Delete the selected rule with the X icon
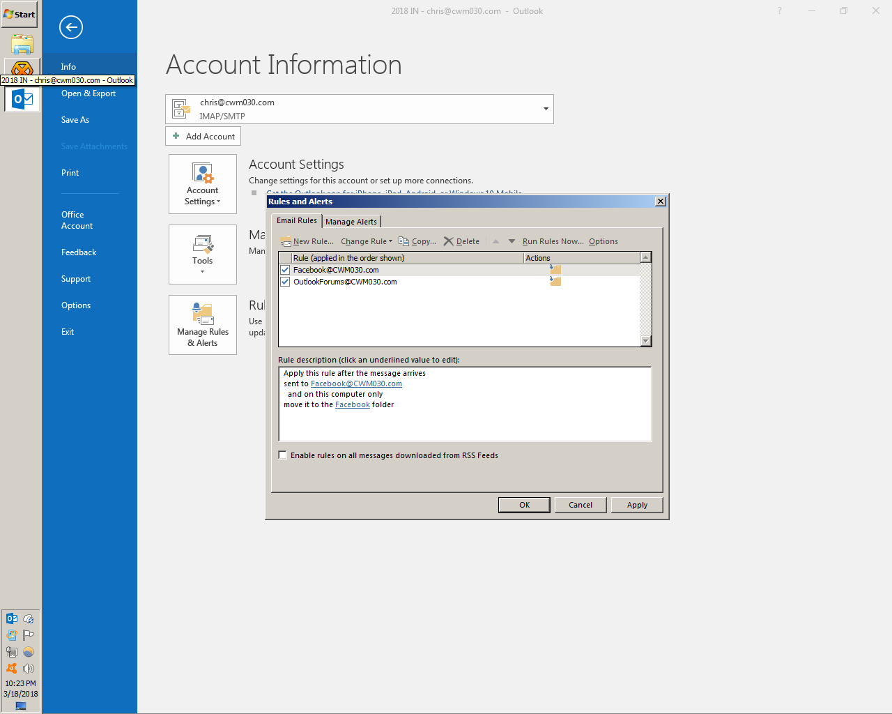This screenshot has width=892, height=714. [449, 241]
